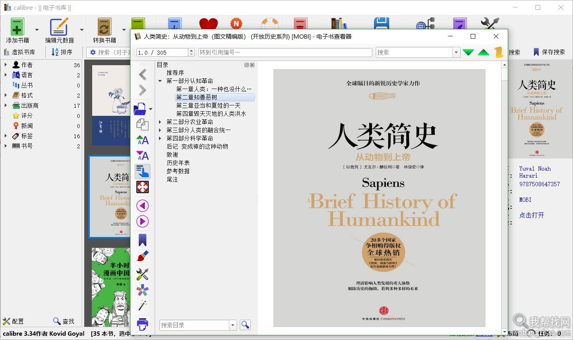
Task: Click the magic wand icon
Action: (x=143, y=306)
